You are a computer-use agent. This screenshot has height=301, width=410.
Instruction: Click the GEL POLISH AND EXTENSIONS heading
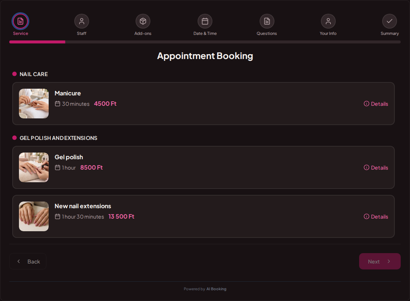tap(59, 138)
